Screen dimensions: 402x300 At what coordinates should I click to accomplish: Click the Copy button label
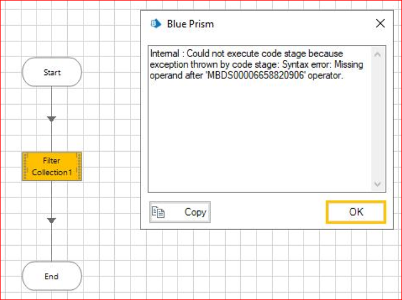point(195,212)
